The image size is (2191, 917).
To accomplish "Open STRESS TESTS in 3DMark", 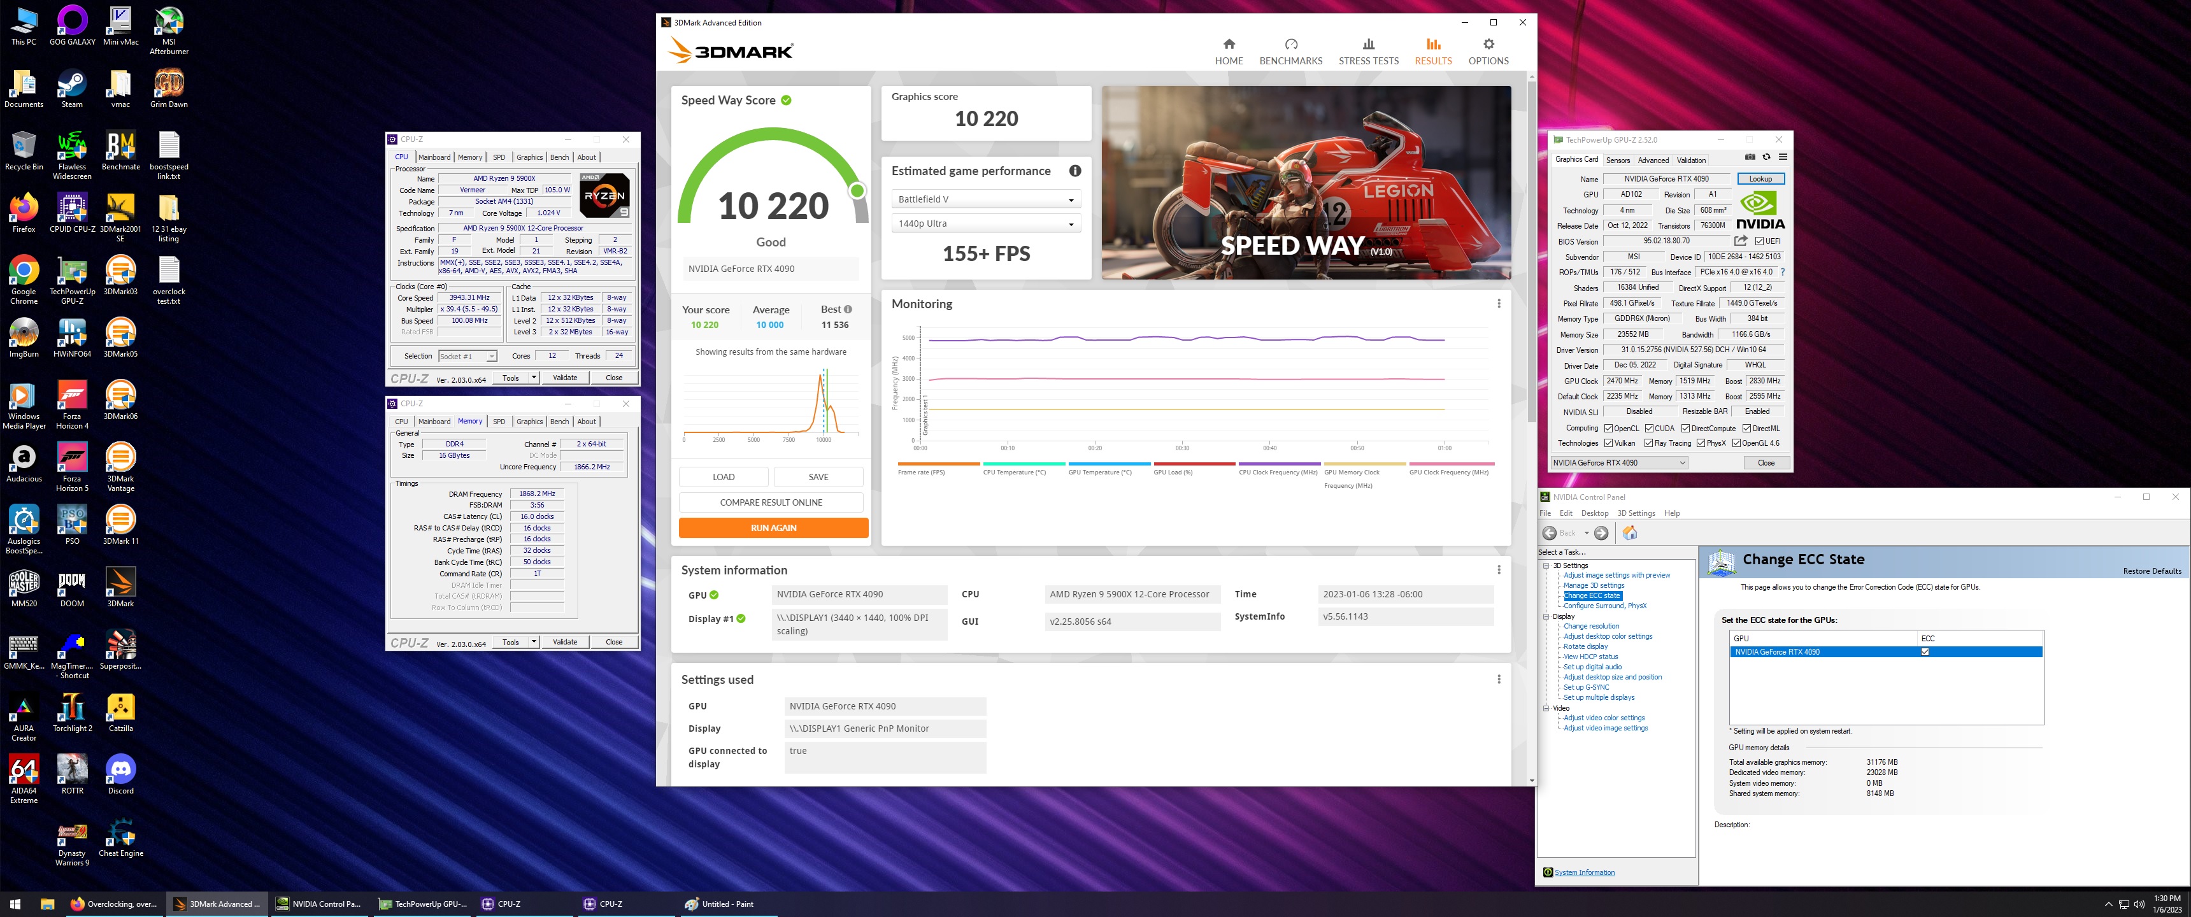I will click(x=1367, y=52).
